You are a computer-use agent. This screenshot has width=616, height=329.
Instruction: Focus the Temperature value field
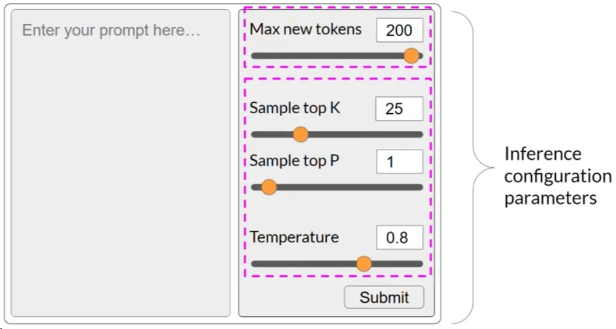pyautogui.click(x=399, y=238)
